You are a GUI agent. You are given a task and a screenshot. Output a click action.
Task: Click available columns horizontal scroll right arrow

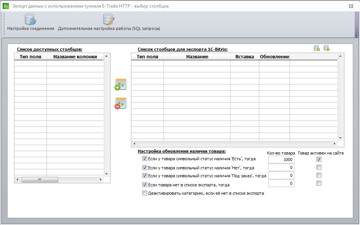click(x=101, y=180)
